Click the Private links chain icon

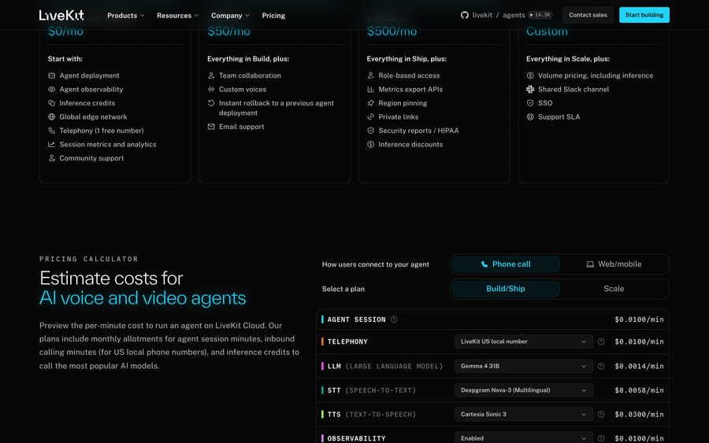pyautogui.click(x=371, y=117)
